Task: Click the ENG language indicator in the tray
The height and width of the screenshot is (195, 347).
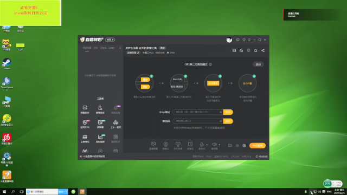Action: [329, 191]
